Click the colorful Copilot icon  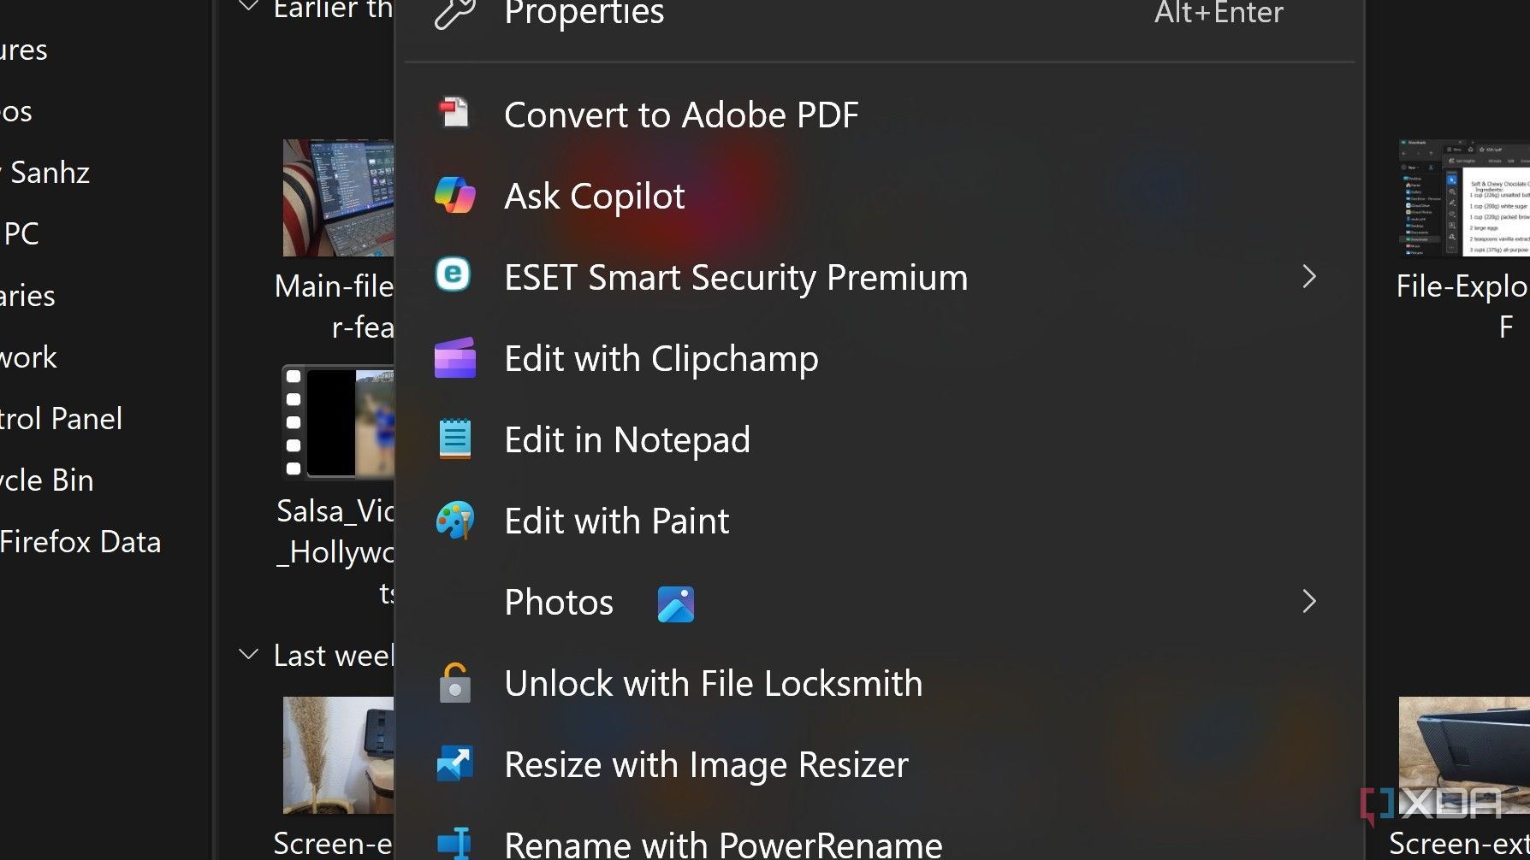coord(454,195)
